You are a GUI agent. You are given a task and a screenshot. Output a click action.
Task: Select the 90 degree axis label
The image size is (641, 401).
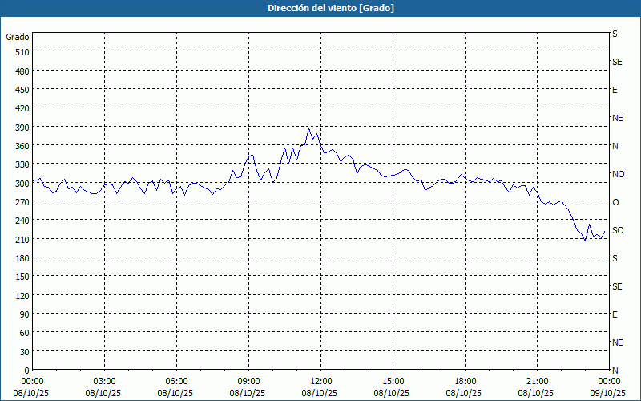tap(22, 314)
